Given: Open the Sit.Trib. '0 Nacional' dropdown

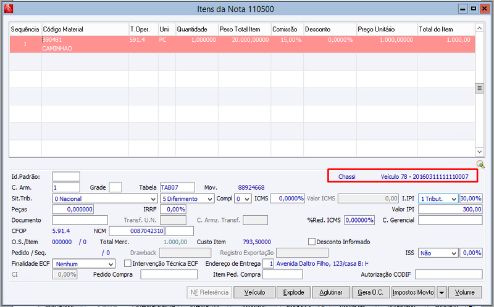Looking at the screenshot, I should point(153,199).
